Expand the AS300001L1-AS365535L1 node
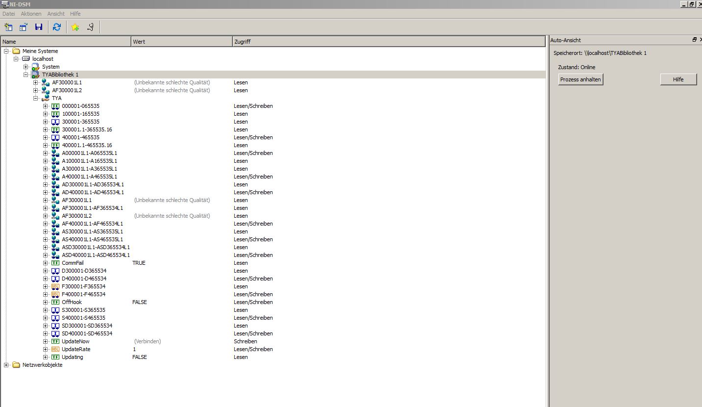 (x=46, y=231)
